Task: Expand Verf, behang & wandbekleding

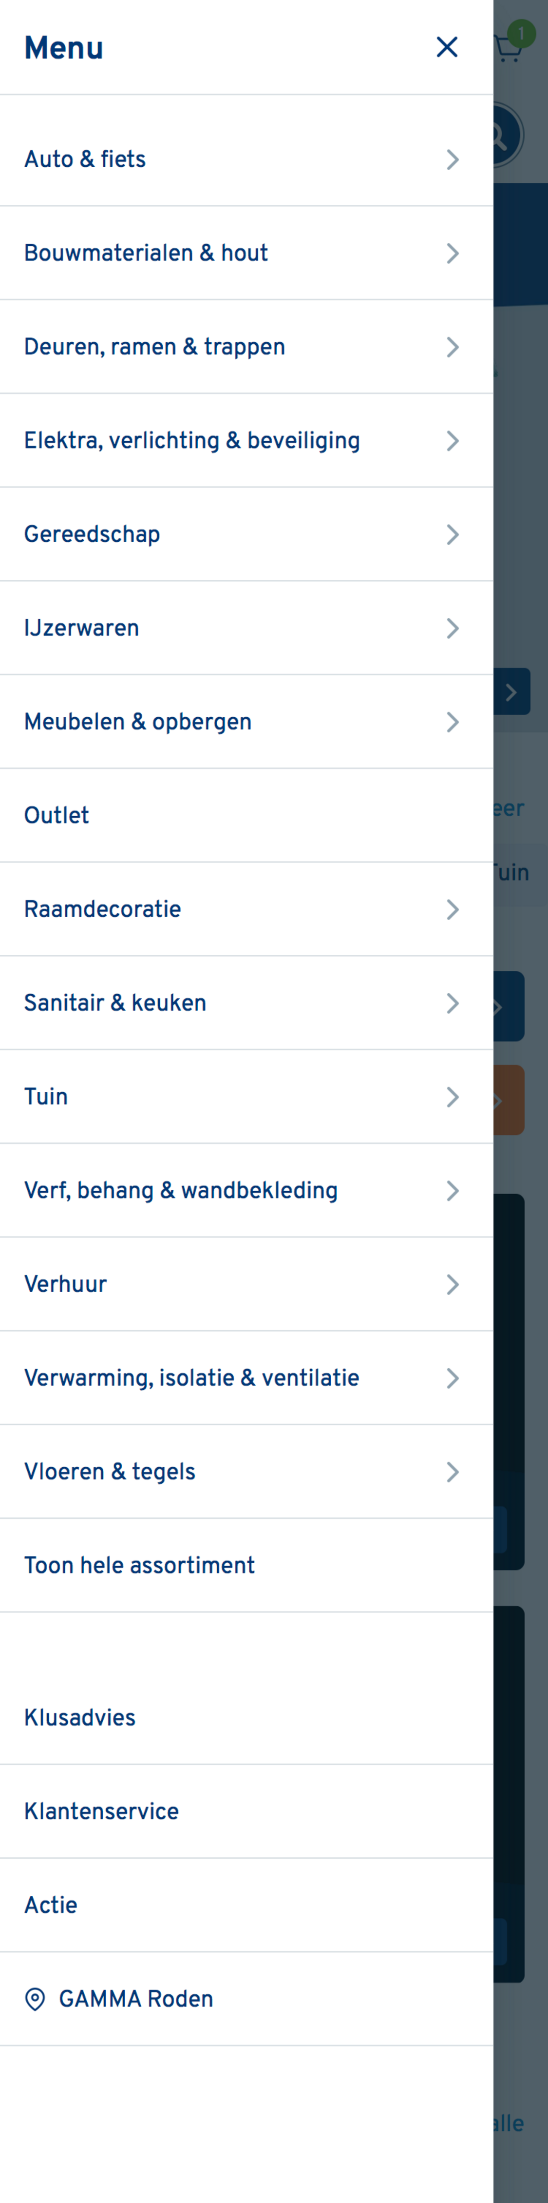Action: point(453,1190)
